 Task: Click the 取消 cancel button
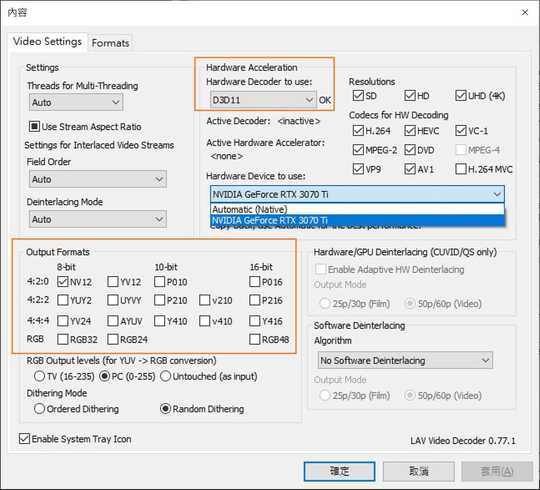[418, 471]
